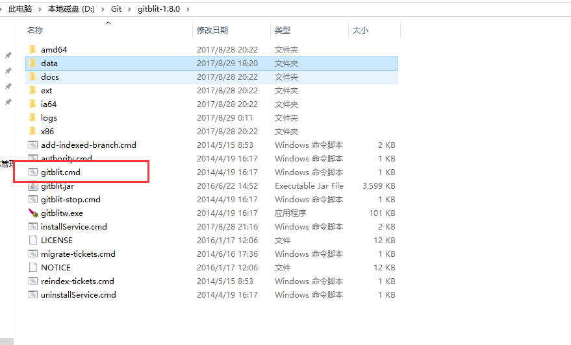Click the docs folder icon
This screenshot has height=345, width=571.
[x=32, y=77]
